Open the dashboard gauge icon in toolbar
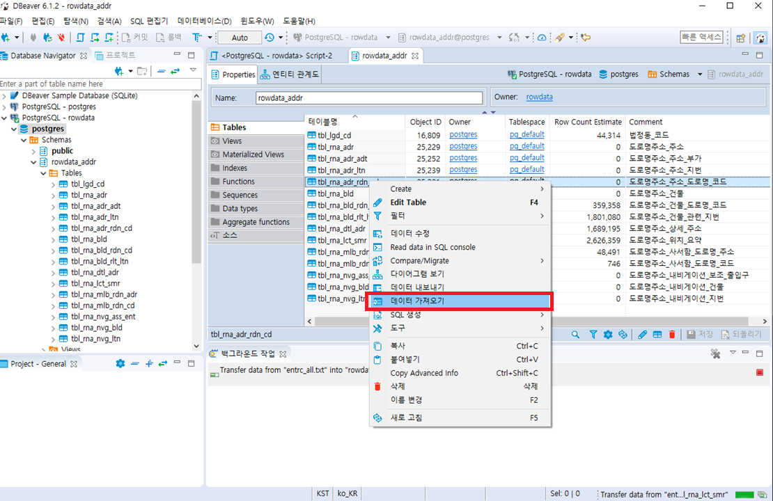773x501 pixels. [542, 38]
